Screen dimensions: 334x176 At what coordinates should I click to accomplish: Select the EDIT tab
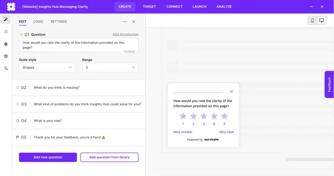[x=23, y=22]
